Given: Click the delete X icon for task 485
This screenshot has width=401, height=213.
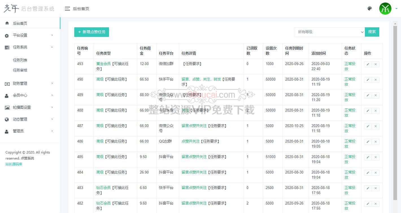Looking at the screenshot, I should click(376, 157).
